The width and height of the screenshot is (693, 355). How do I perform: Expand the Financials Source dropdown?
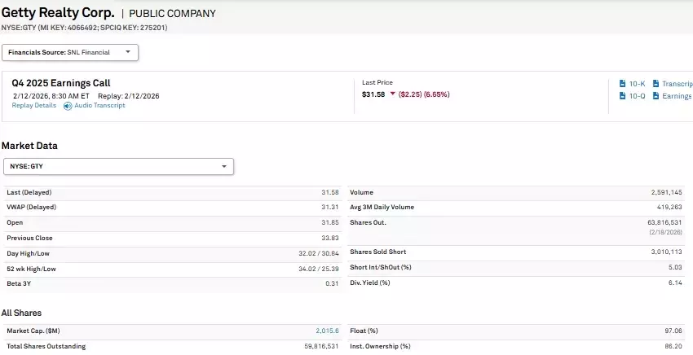point(70,52)
